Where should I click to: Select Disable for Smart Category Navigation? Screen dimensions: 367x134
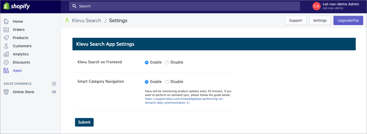pos(167,82)
